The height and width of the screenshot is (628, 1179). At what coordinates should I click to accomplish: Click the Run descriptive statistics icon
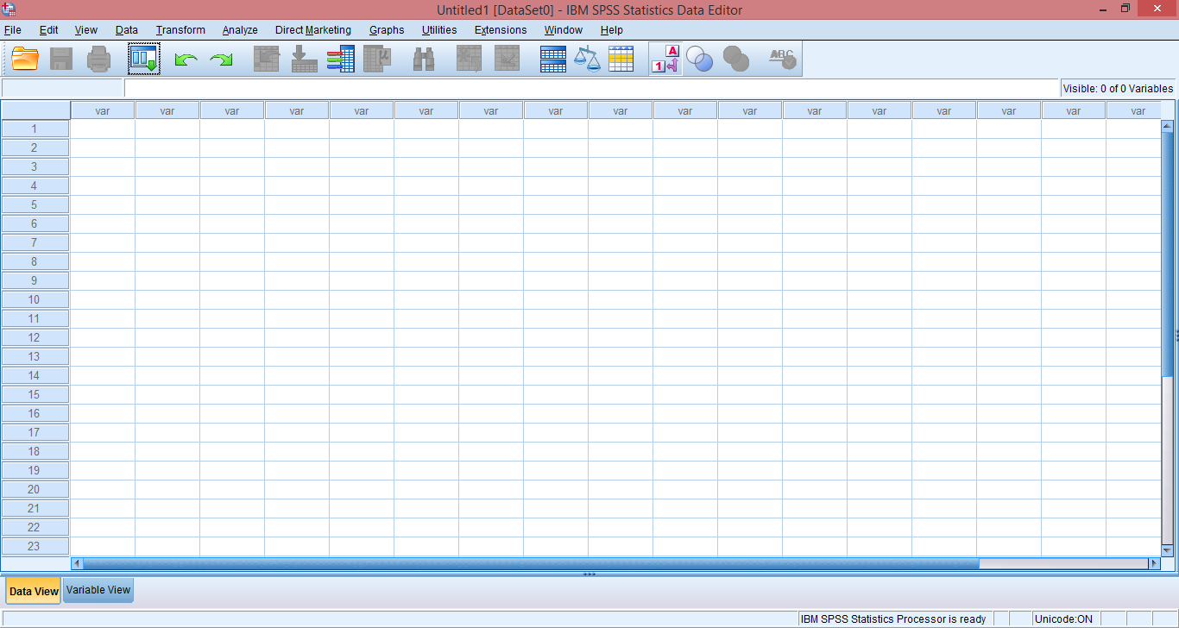[x=377, y=59]
